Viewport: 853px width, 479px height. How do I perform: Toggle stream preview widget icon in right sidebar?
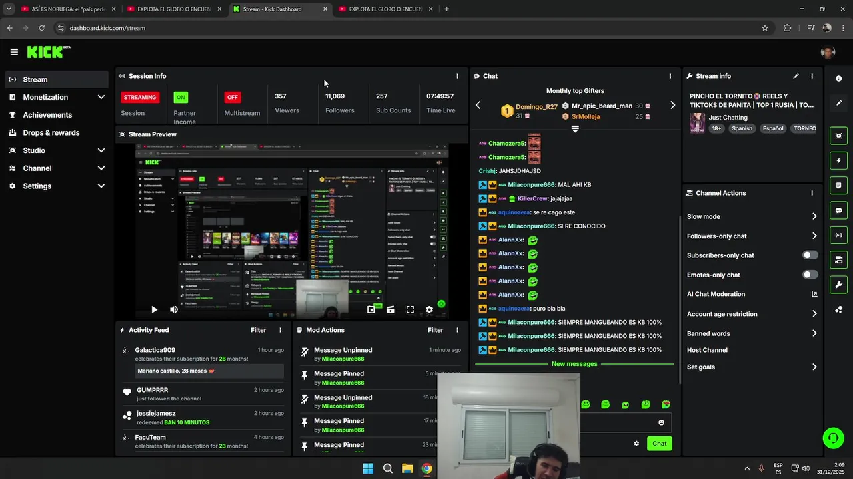click(838, 136)
